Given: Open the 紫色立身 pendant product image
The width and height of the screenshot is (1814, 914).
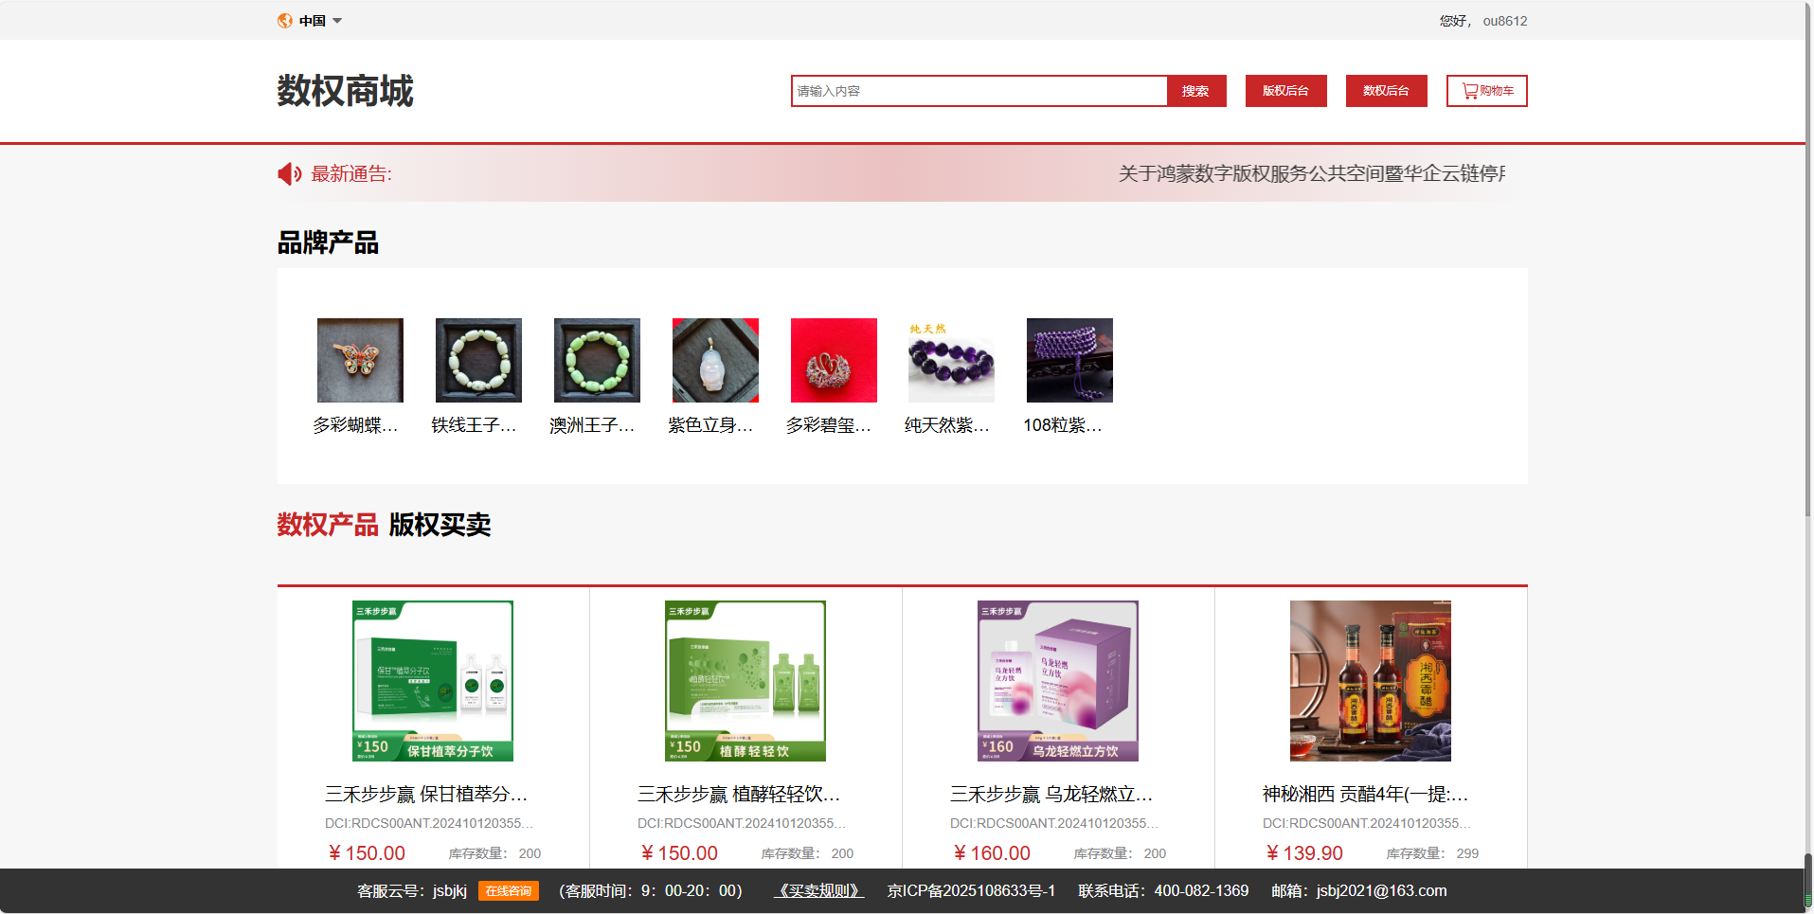Looking at the screenshot, I should (715, 360).
